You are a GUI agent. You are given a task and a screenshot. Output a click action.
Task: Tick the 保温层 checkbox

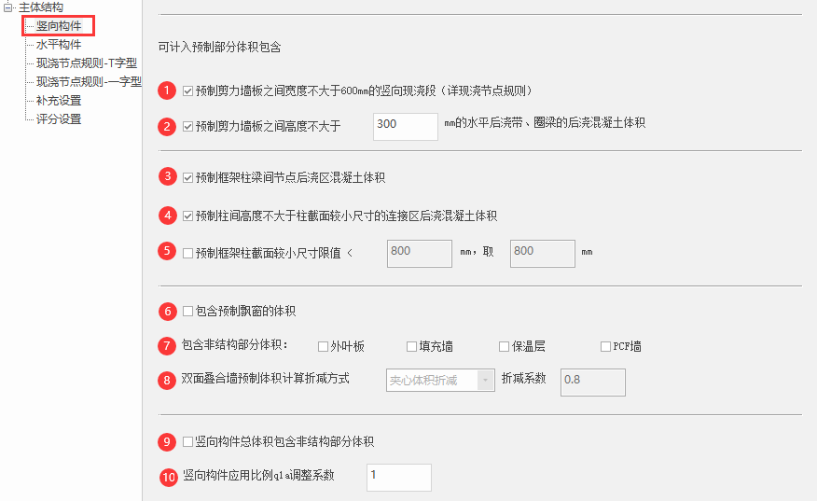click(x=505, y=347)
